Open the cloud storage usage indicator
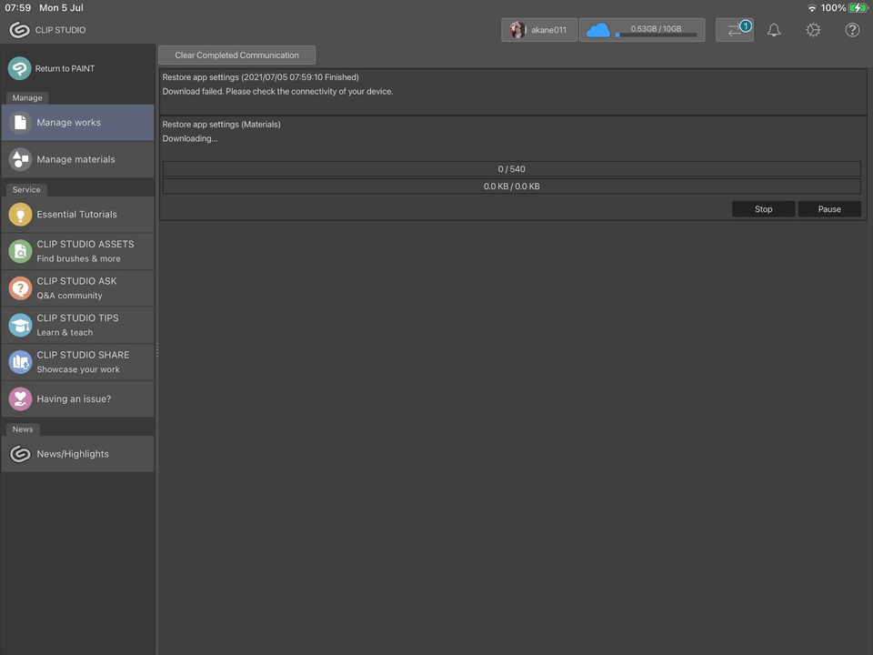The height and width of the screenshot is (655, 873). (x=642, y=30)
